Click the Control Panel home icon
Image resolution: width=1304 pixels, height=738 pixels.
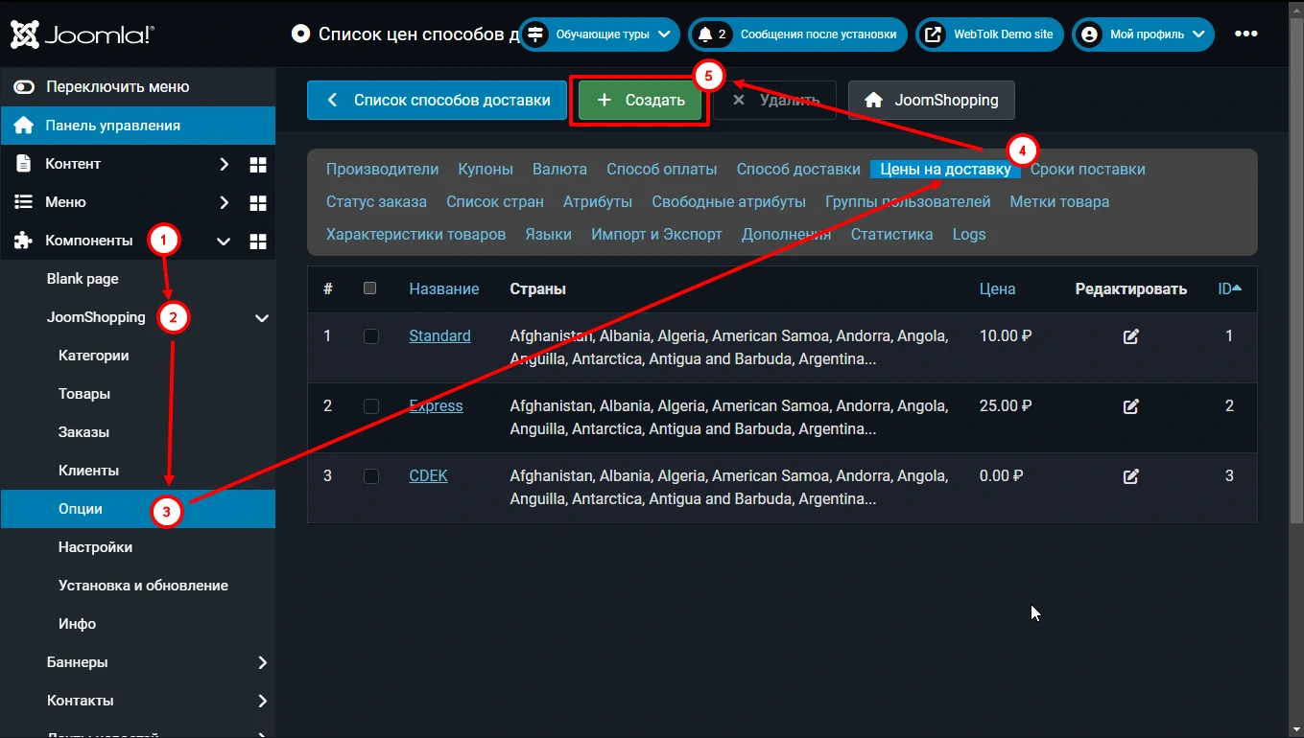pyautogui.click(x=24, y=126)
